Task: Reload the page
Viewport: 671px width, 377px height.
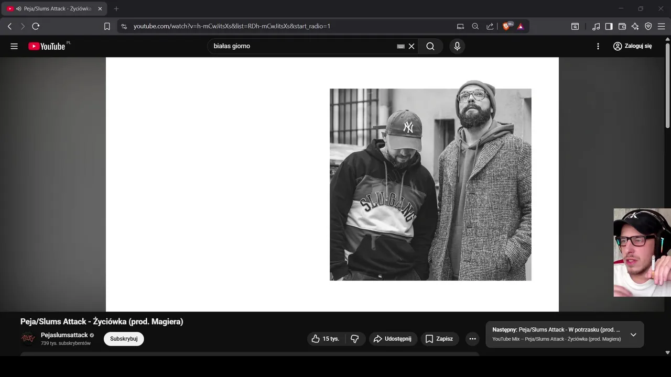Action: [x=36, y=26]
